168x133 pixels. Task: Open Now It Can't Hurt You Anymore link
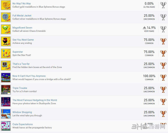(x=29, y=76)
